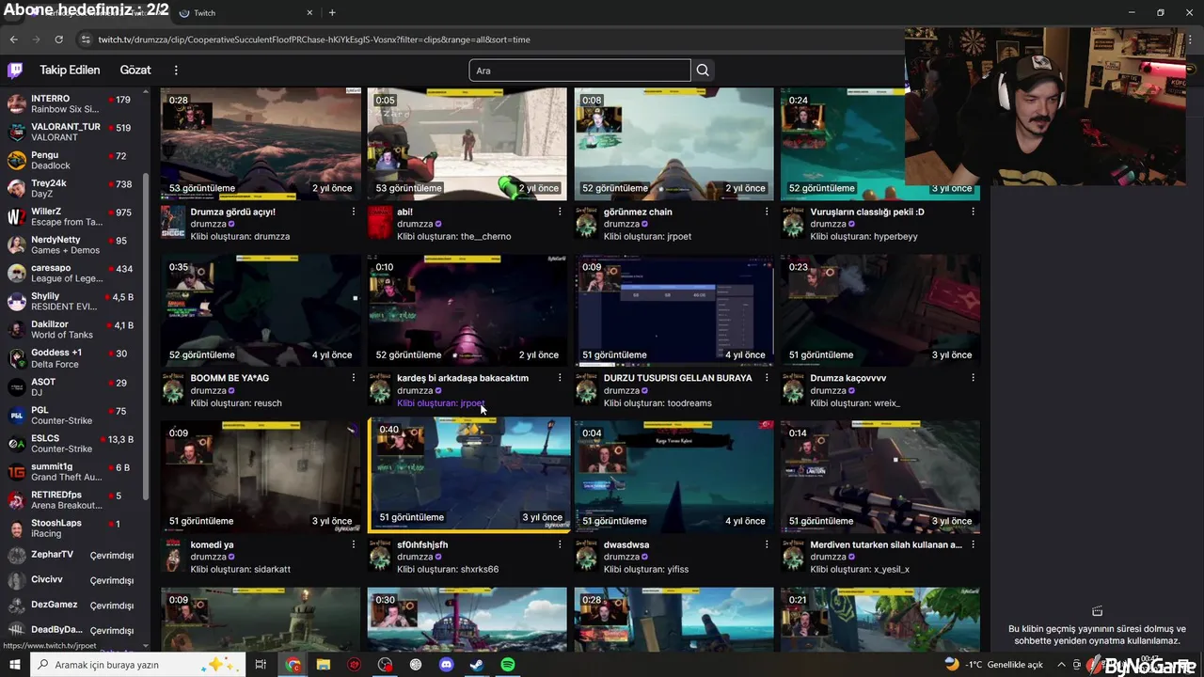Open the Takip Edilen page
The height and width of the screenshot is (677, 1204).
(70, 70)
